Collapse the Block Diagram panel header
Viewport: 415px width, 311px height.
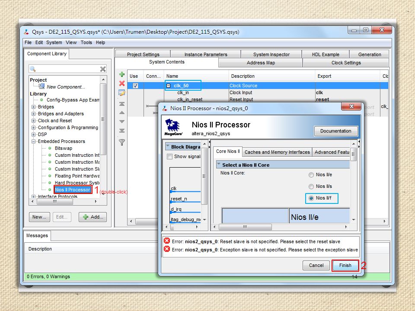pos(168,146)
